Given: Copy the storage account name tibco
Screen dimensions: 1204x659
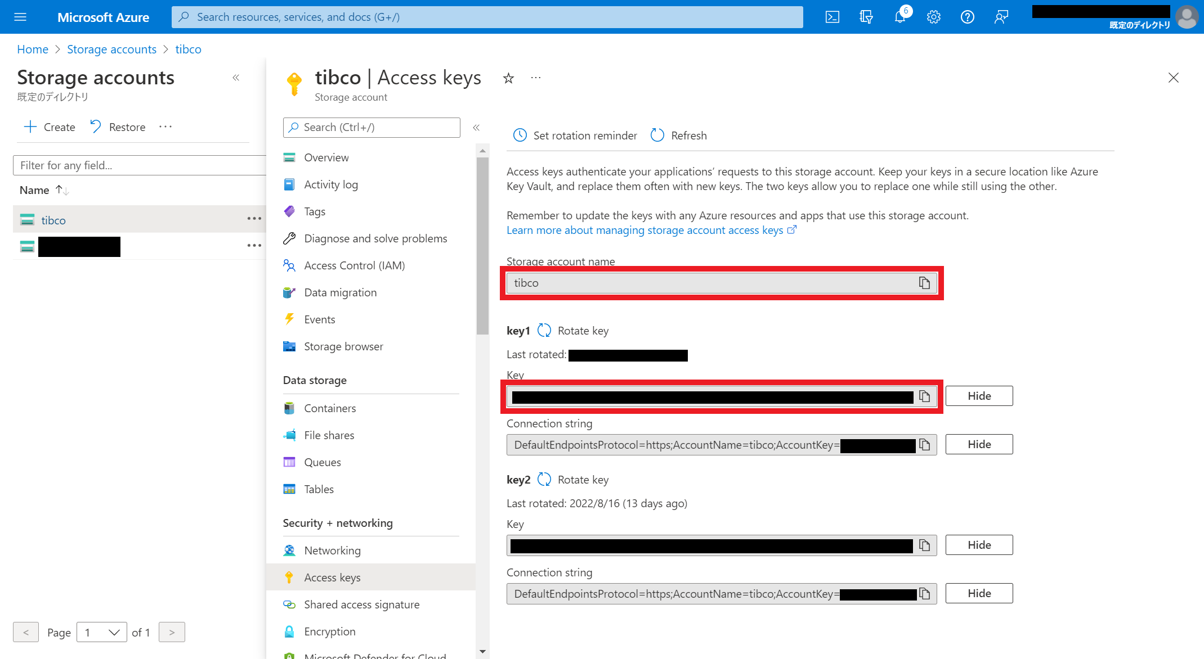Looking at the screenshot, I should click(924, 283).
